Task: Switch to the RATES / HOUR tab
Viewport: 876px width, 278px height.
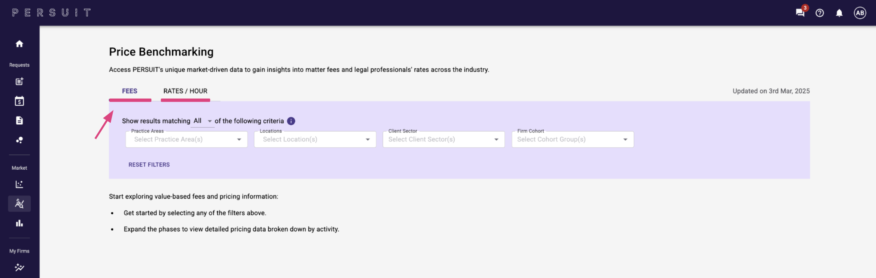Action: (185, 91)
